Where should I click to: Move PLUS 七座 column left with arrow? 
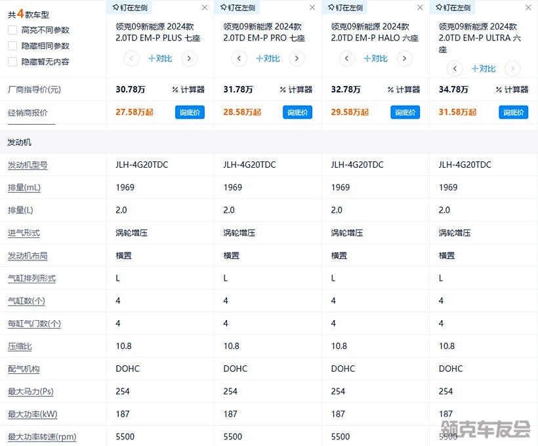click(x=131, y=58)
